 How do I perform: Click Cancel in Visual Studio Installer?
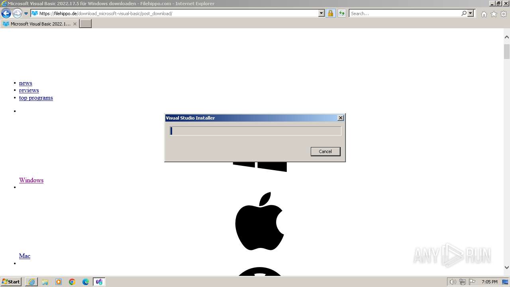[x=326, y=151]
